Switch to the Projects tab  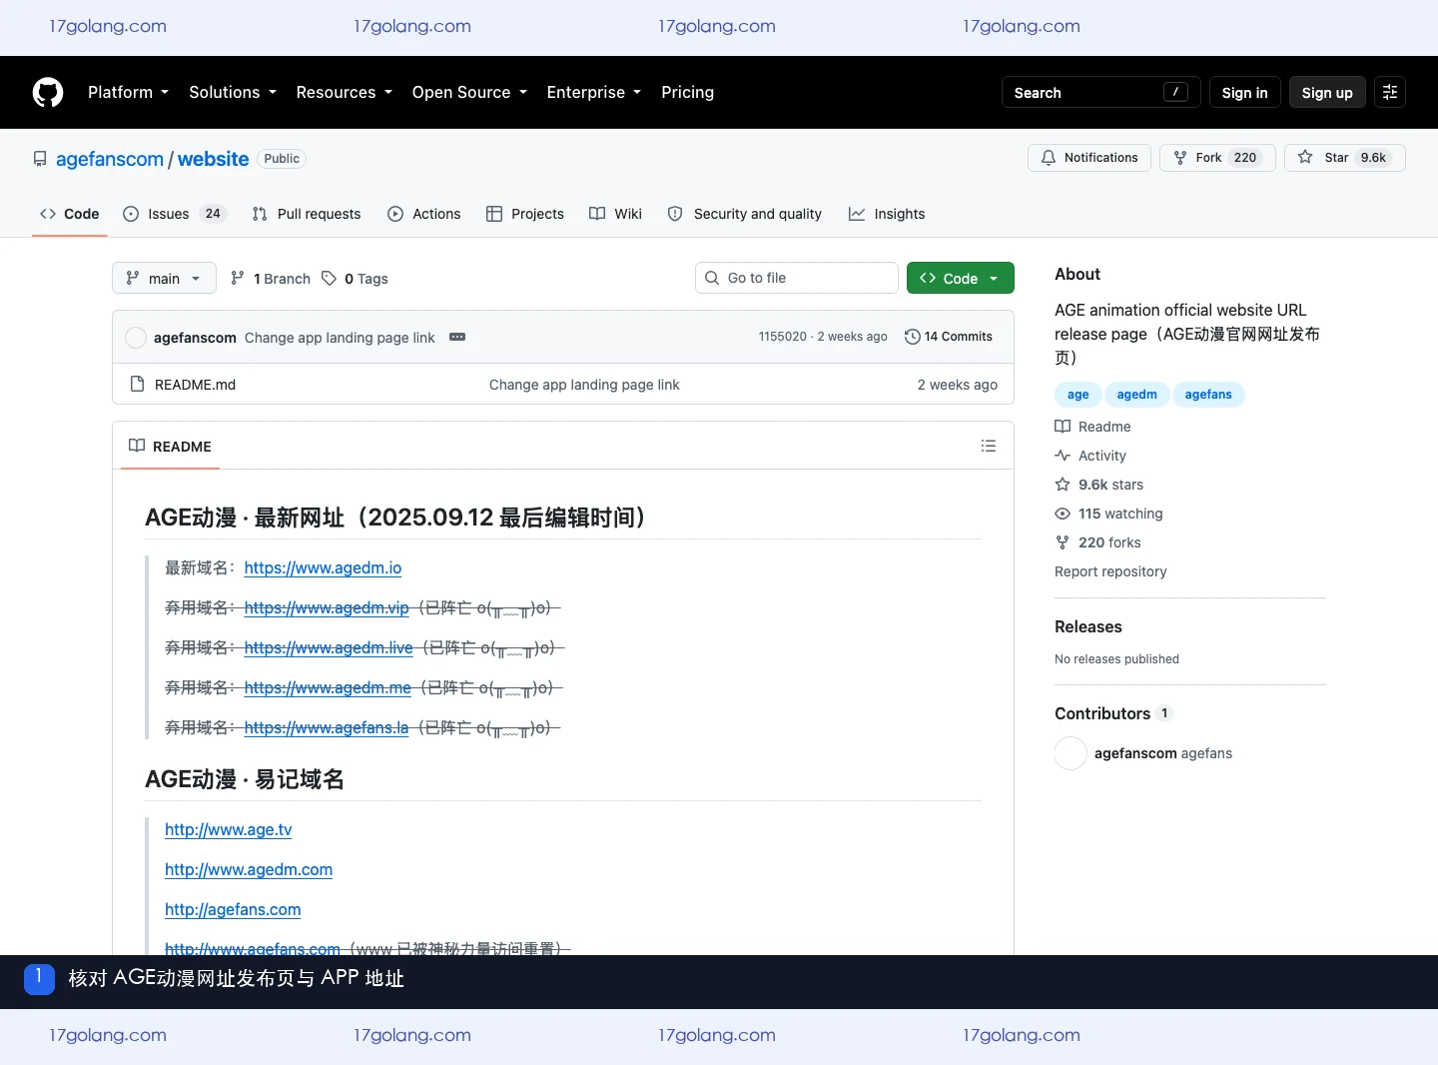[x=525, y=214]
